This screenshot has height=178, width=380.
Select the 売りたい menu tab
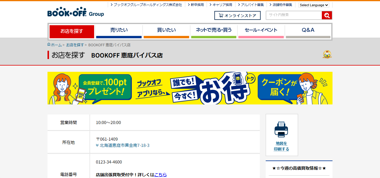coord(119,31)
